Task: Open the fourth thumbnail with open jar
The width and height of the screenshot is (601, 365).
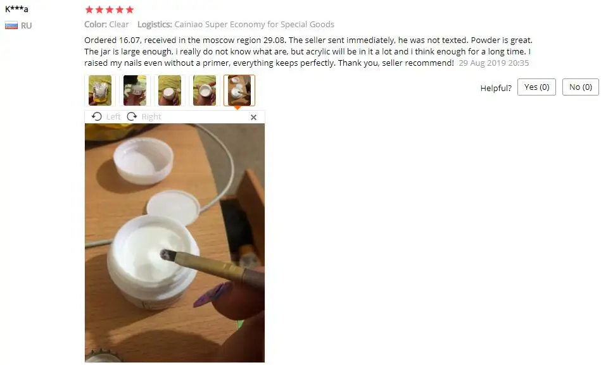Action: pyautogui.click(x=205, y=90)
